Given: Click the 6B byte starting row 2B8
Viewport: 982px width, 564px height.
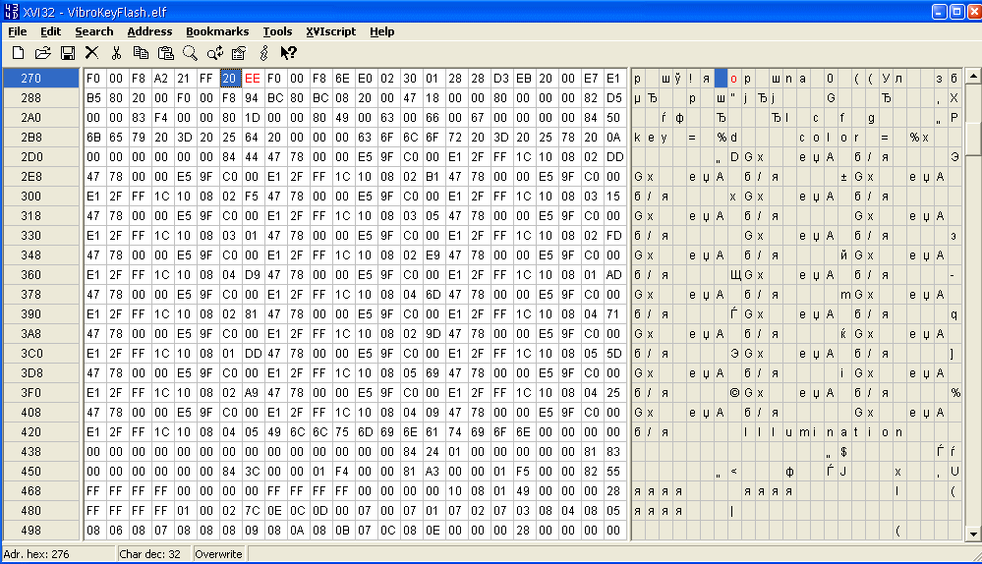Looking at the screenshot, I should tap(93, 138).
